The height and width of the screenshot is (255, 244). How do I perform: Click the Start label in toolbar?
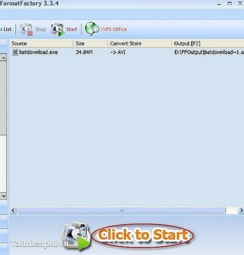point(72,29)
